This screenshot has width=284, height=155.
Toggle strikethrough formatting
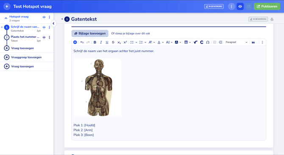click(113, 42)
